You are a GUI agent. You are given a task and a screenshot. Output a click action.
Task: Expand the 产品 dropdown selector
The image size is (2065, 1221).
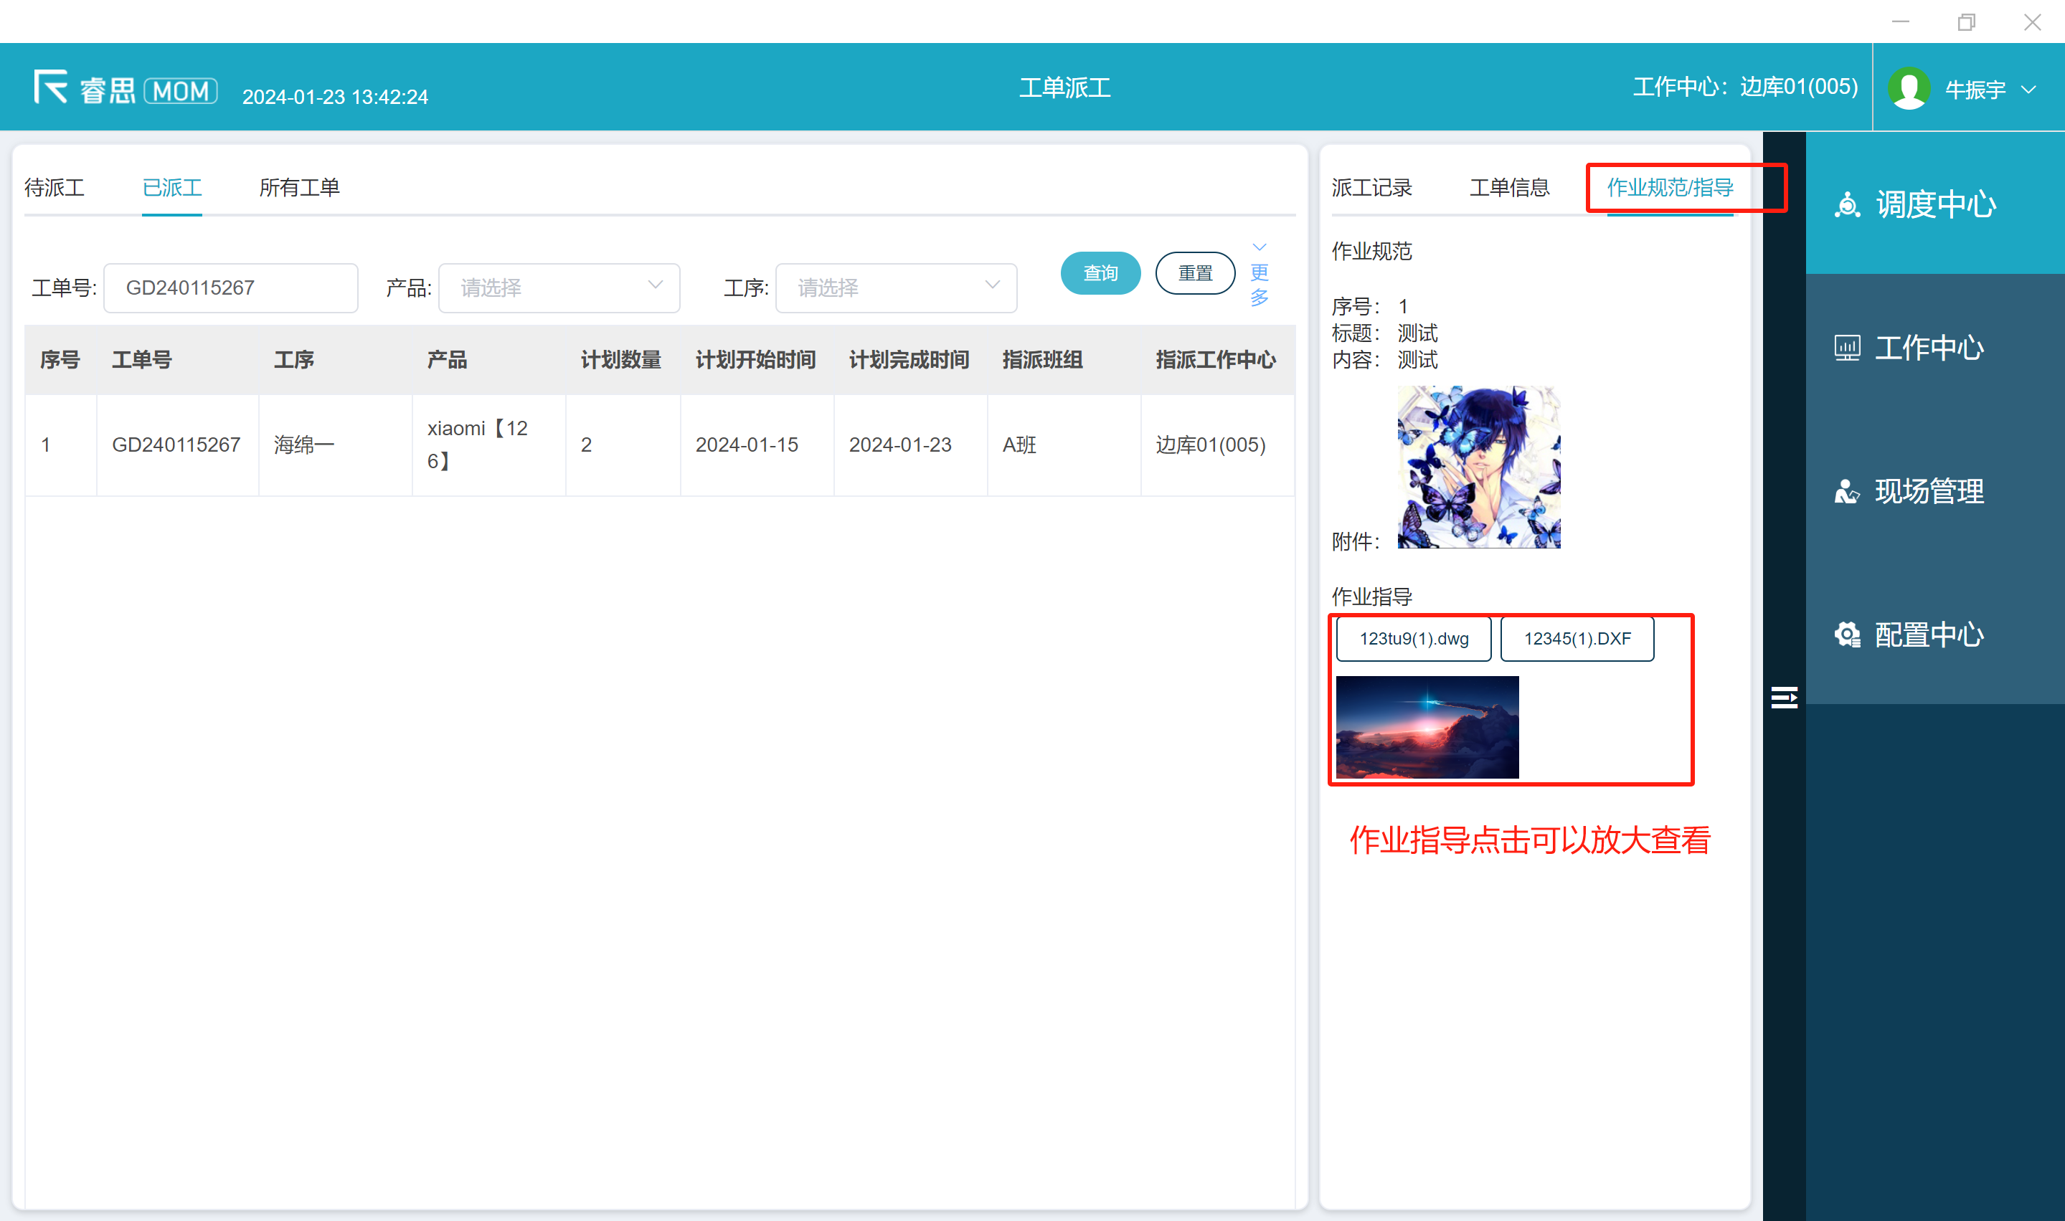pos(559,288)
